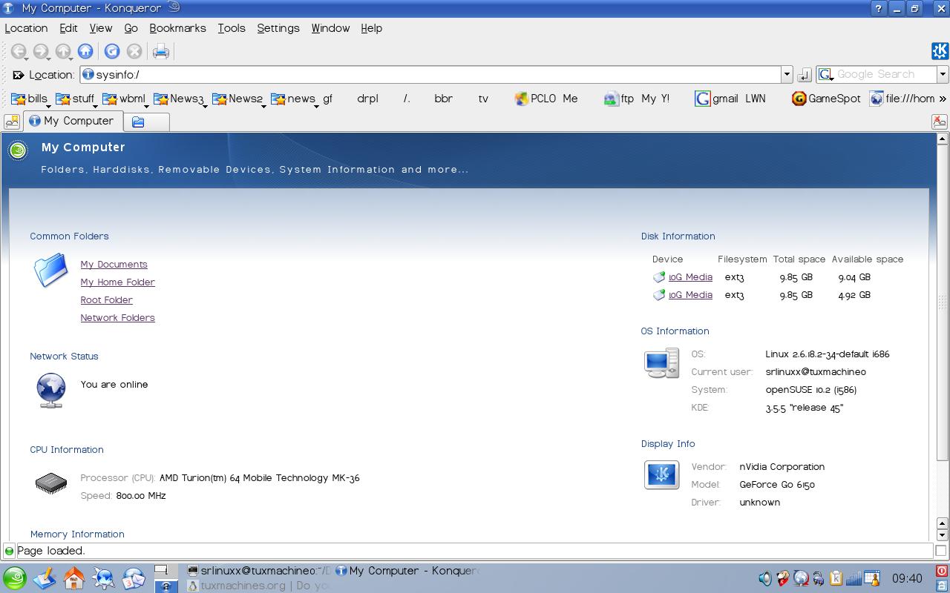Open the Go menu
Image resolution: width=950 pixels, height=593 pixels.
131,28
